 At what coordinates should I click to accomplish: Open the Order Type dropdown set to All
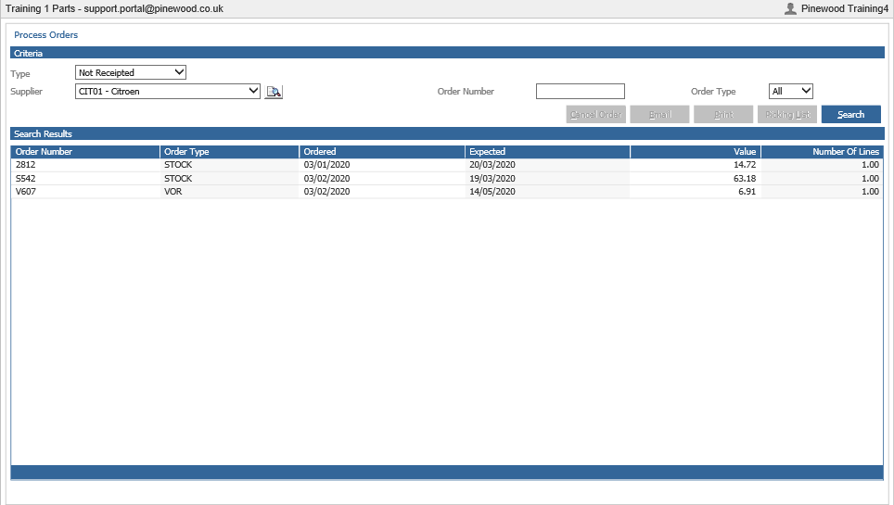tap(791, 91)
